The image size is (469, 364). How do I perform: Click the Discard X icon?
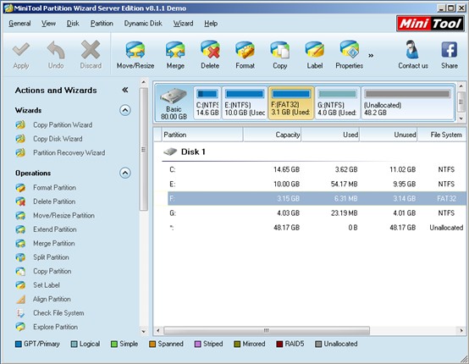[x=91, y=50]
